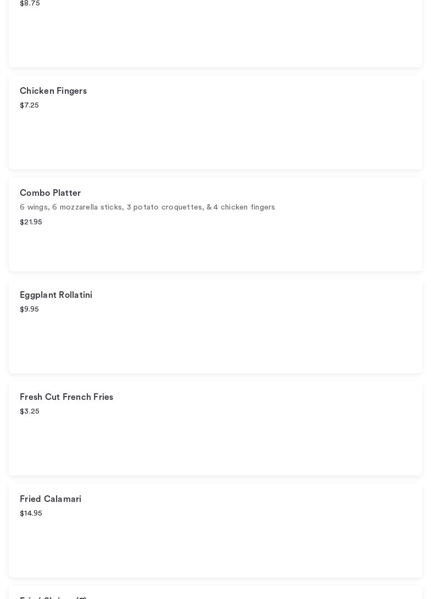This screenshot has width=431, height=599.
Task: Open the Eggplant Rollatini item
Action: (56, 295)
